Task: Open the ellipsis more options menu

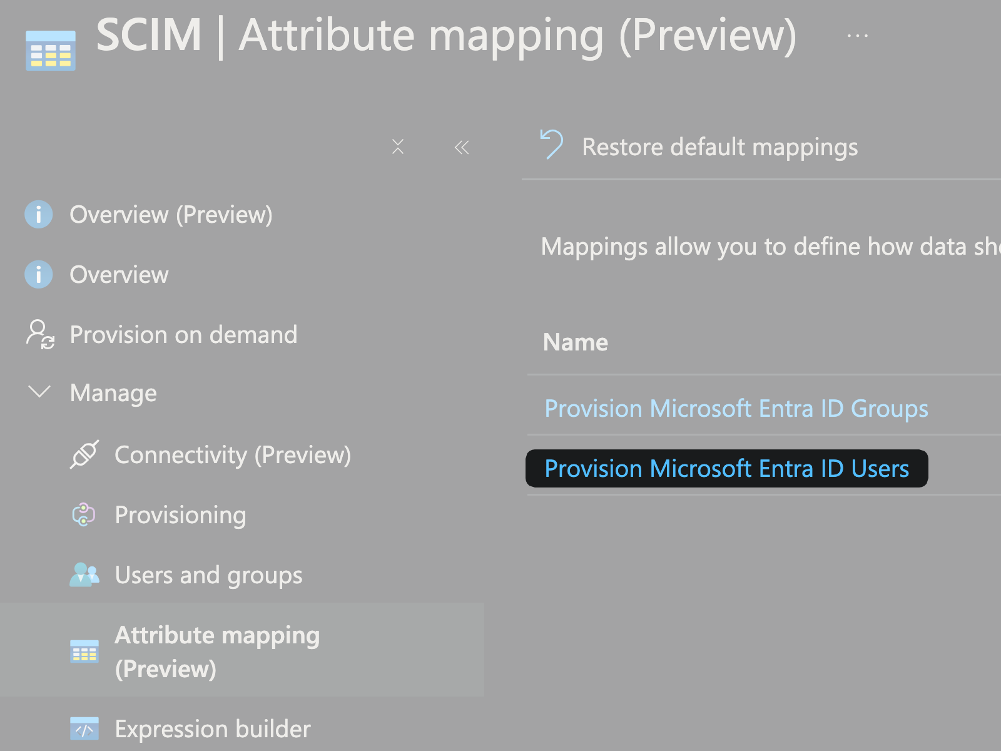Action: click(858, 36)
